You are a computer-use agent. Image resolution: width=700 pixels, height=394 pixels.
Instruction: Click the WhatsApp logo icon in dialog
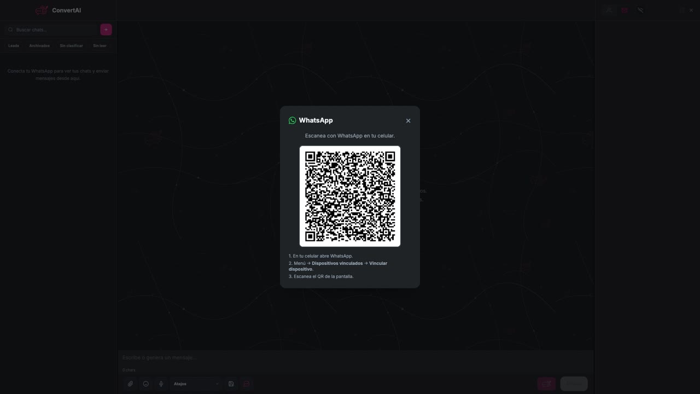pyautogui.click(x=292, y=120)
